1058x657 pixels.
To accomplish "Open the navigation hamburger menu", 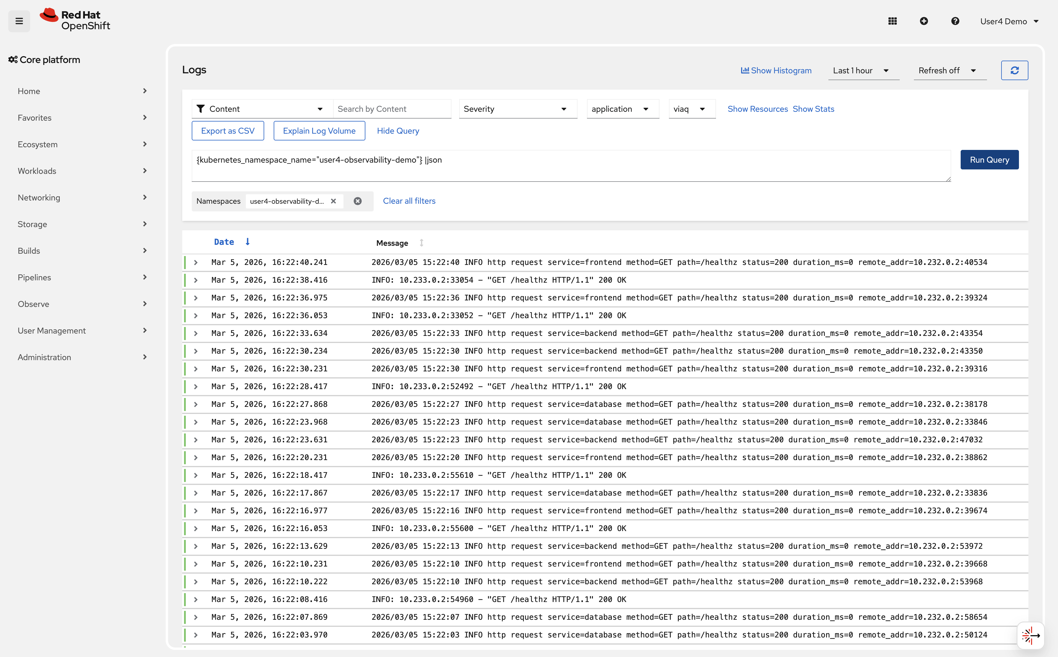I will click(x=19, y=21).
